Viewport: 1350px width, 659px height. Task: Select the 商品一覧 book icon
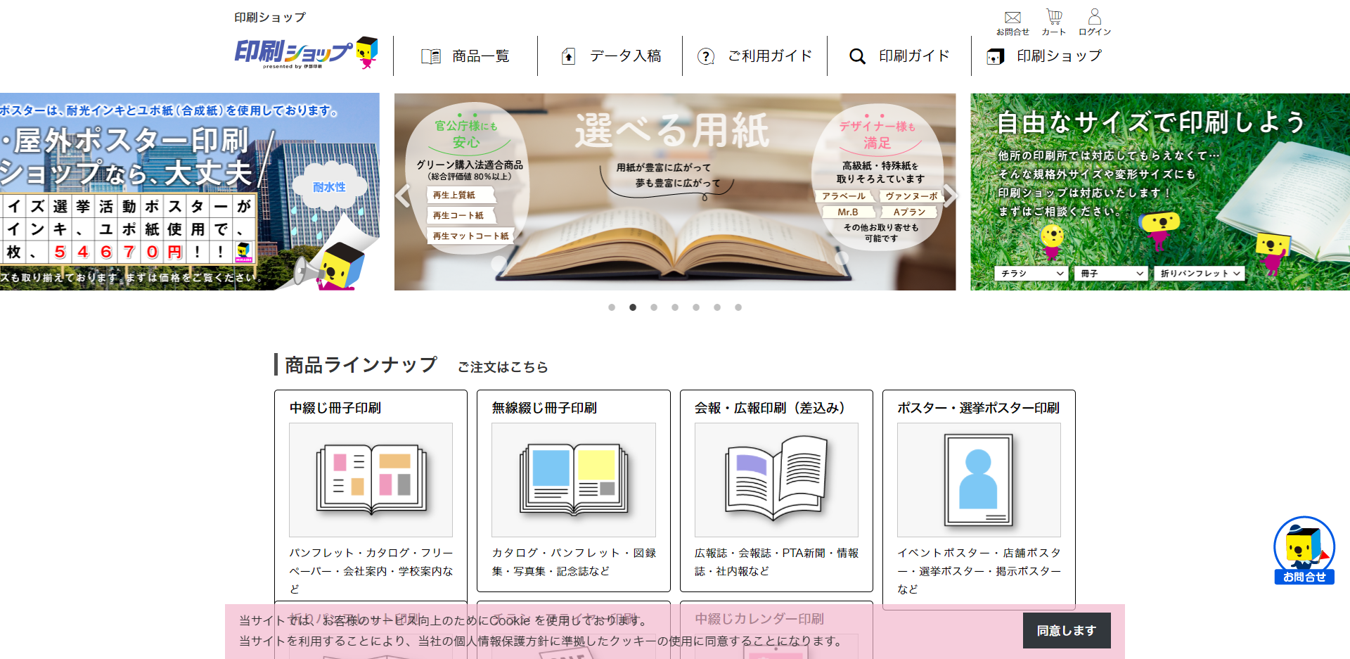(x=430, y=56)
